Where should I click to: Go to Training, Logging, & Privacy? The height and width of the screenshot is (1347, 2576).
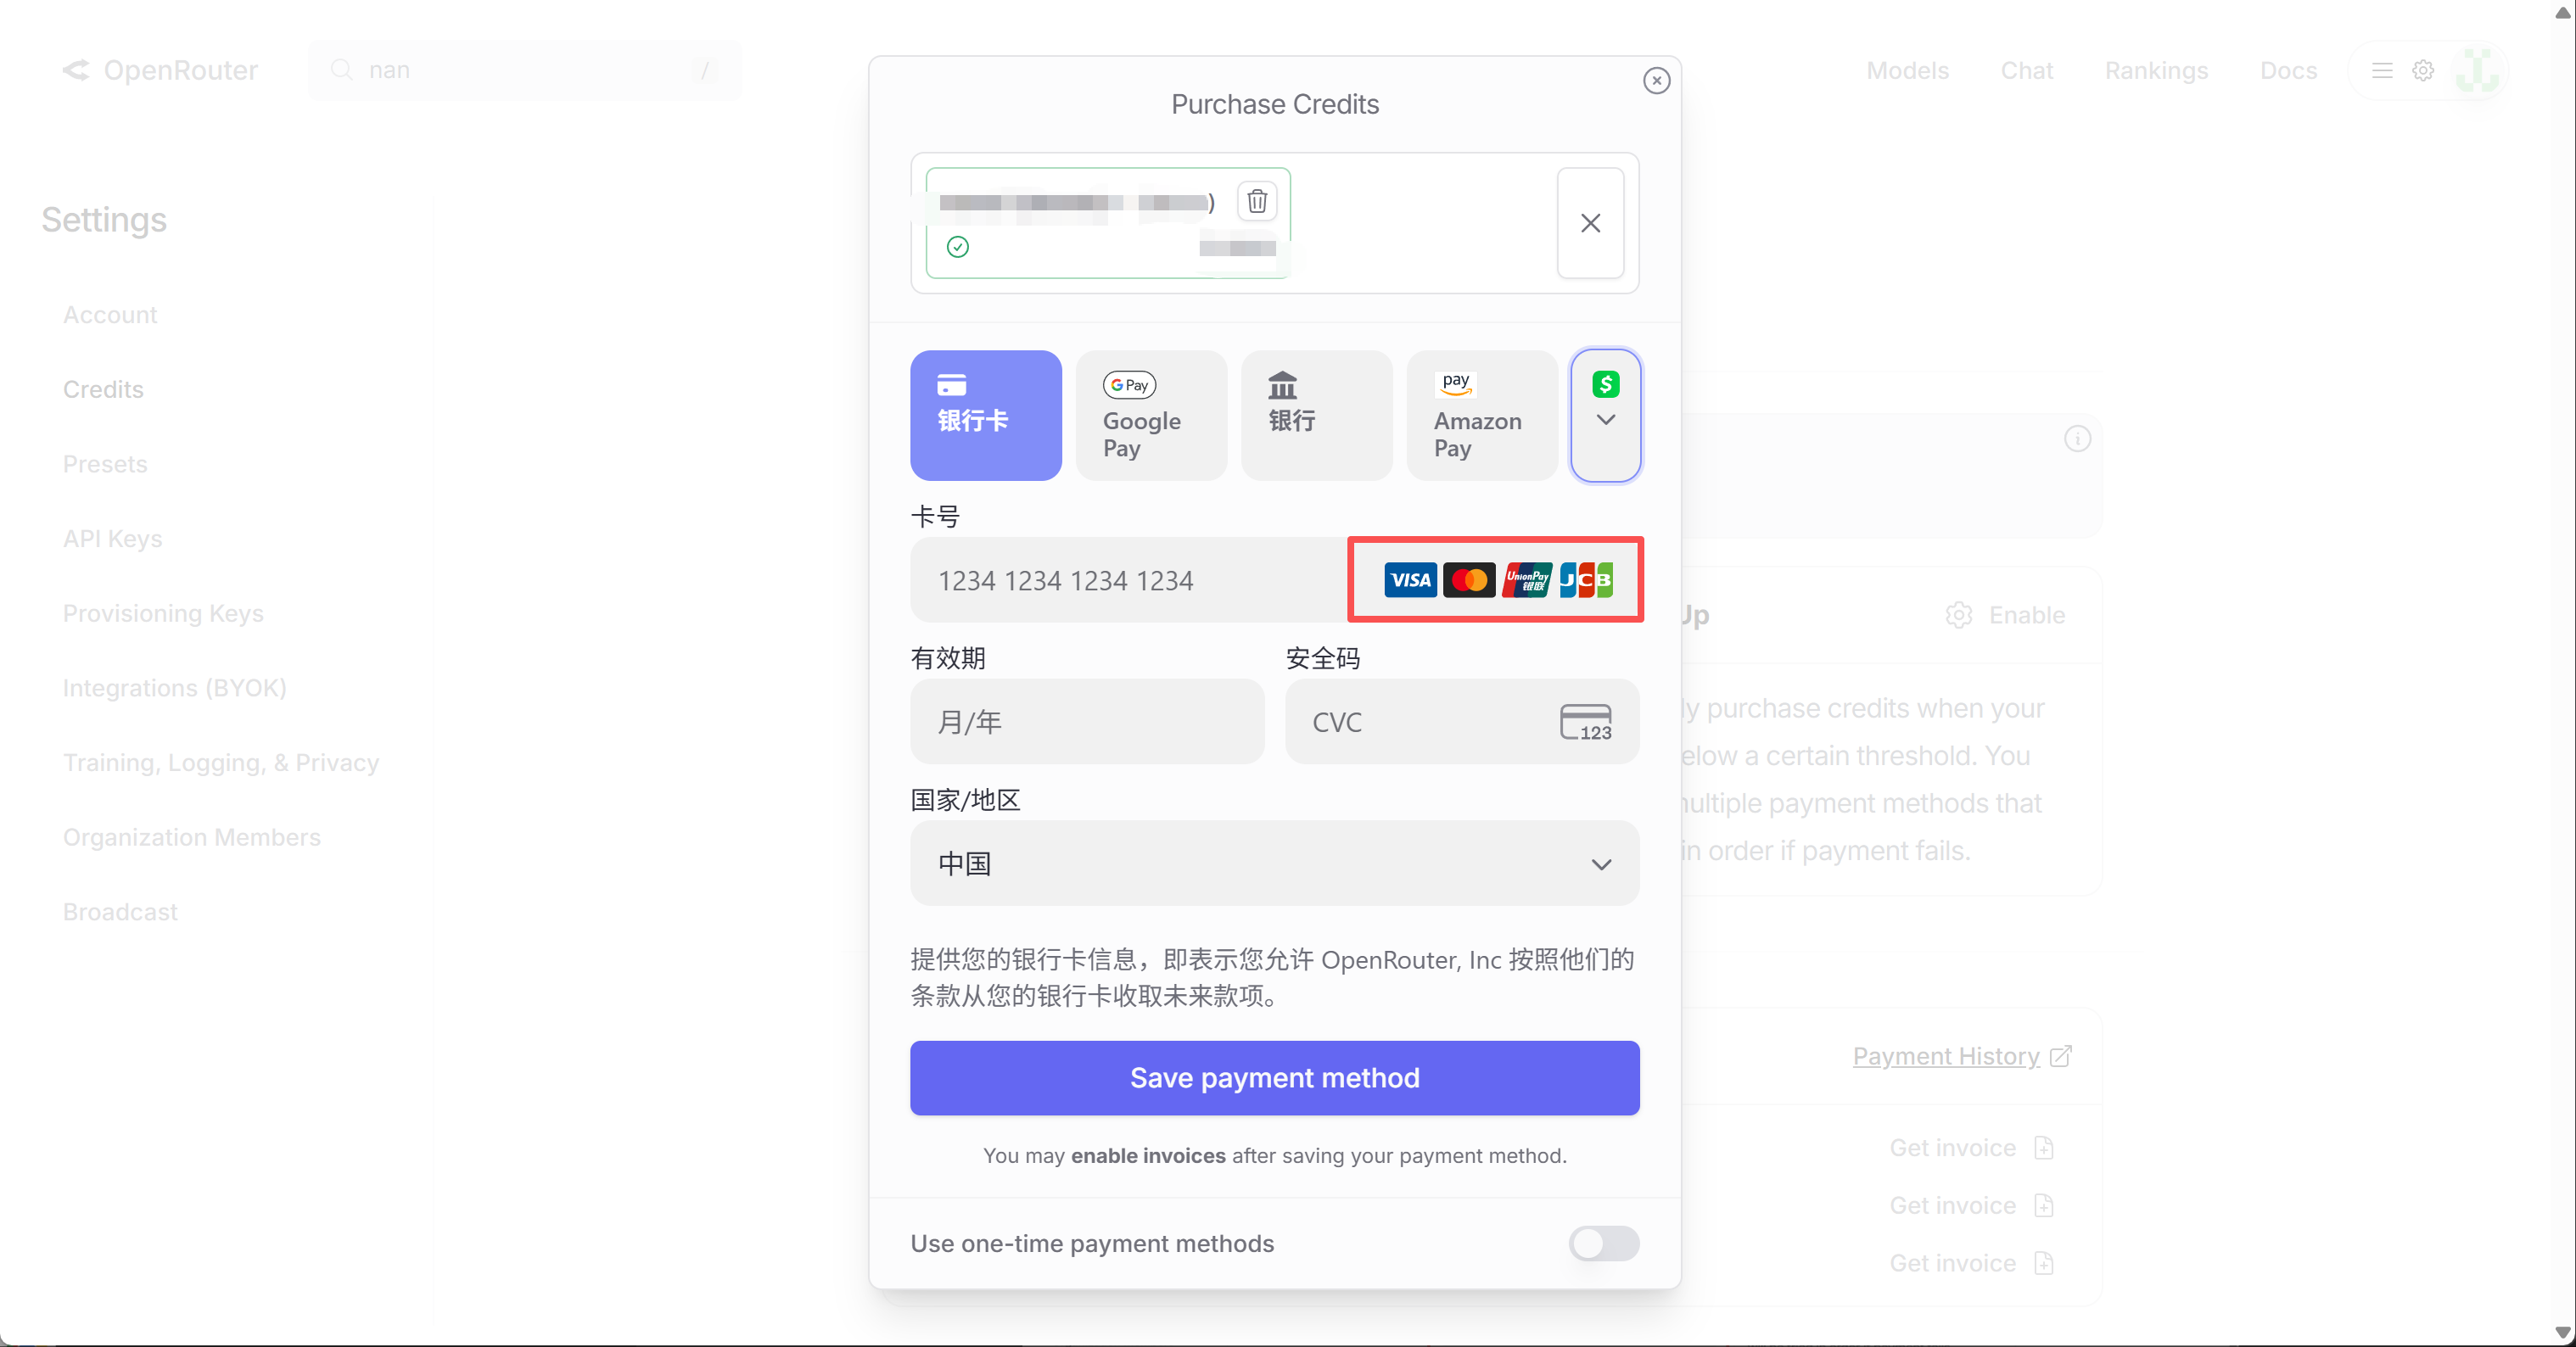[x=221, y=763]
